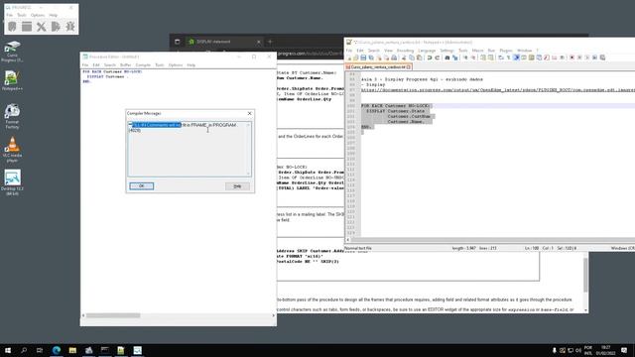
Task: Open a new browser tab
Action: [x=270, y=42]
